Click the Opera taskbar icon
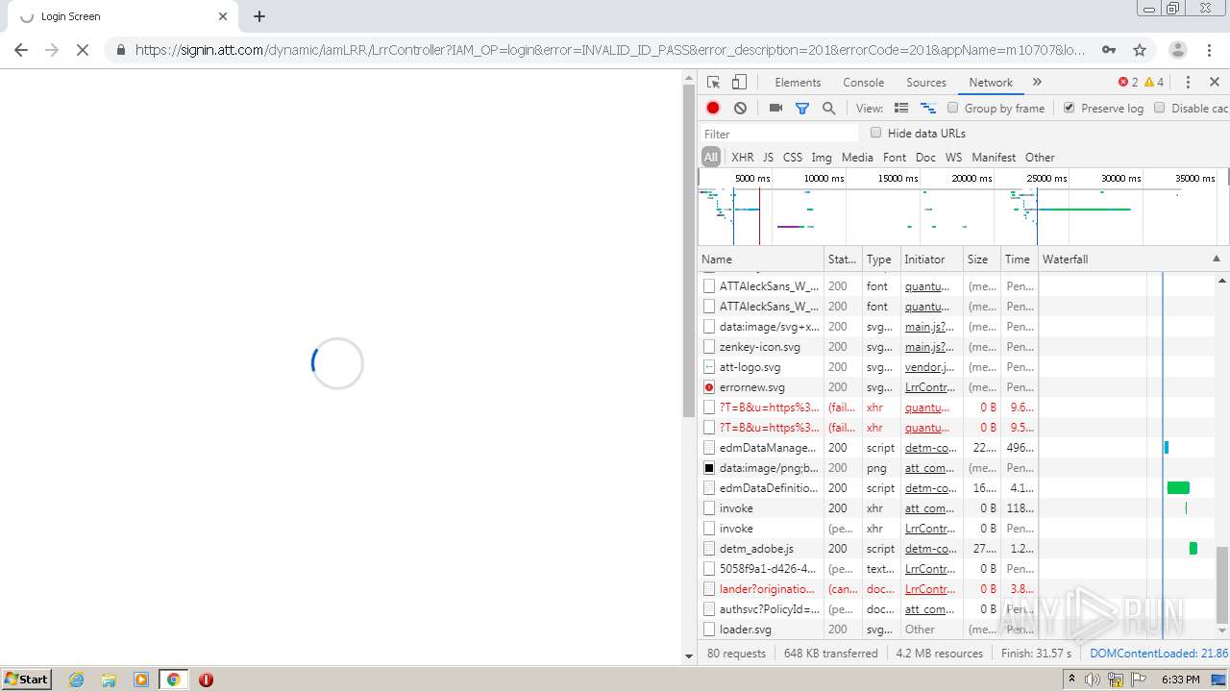Viewport: 1230px width, 692px height. tap(206, 680)
